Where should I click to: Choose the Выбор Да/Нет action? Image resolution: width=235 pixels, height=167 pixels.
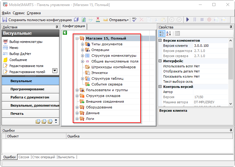tap(20, 54)
